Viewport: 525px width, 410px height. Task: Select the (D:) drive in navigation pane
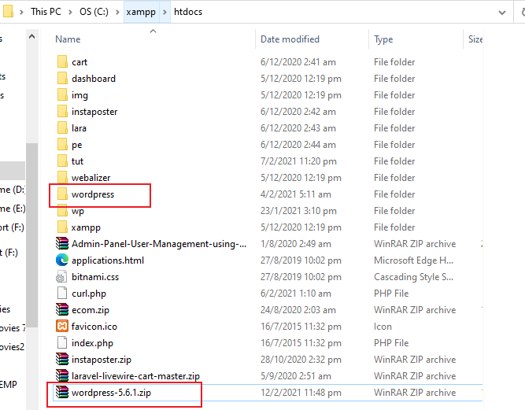[x=13, y=190]
